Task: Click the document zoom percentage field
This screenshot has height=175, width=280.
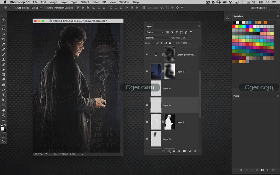Action: click(x=38, y=154)
